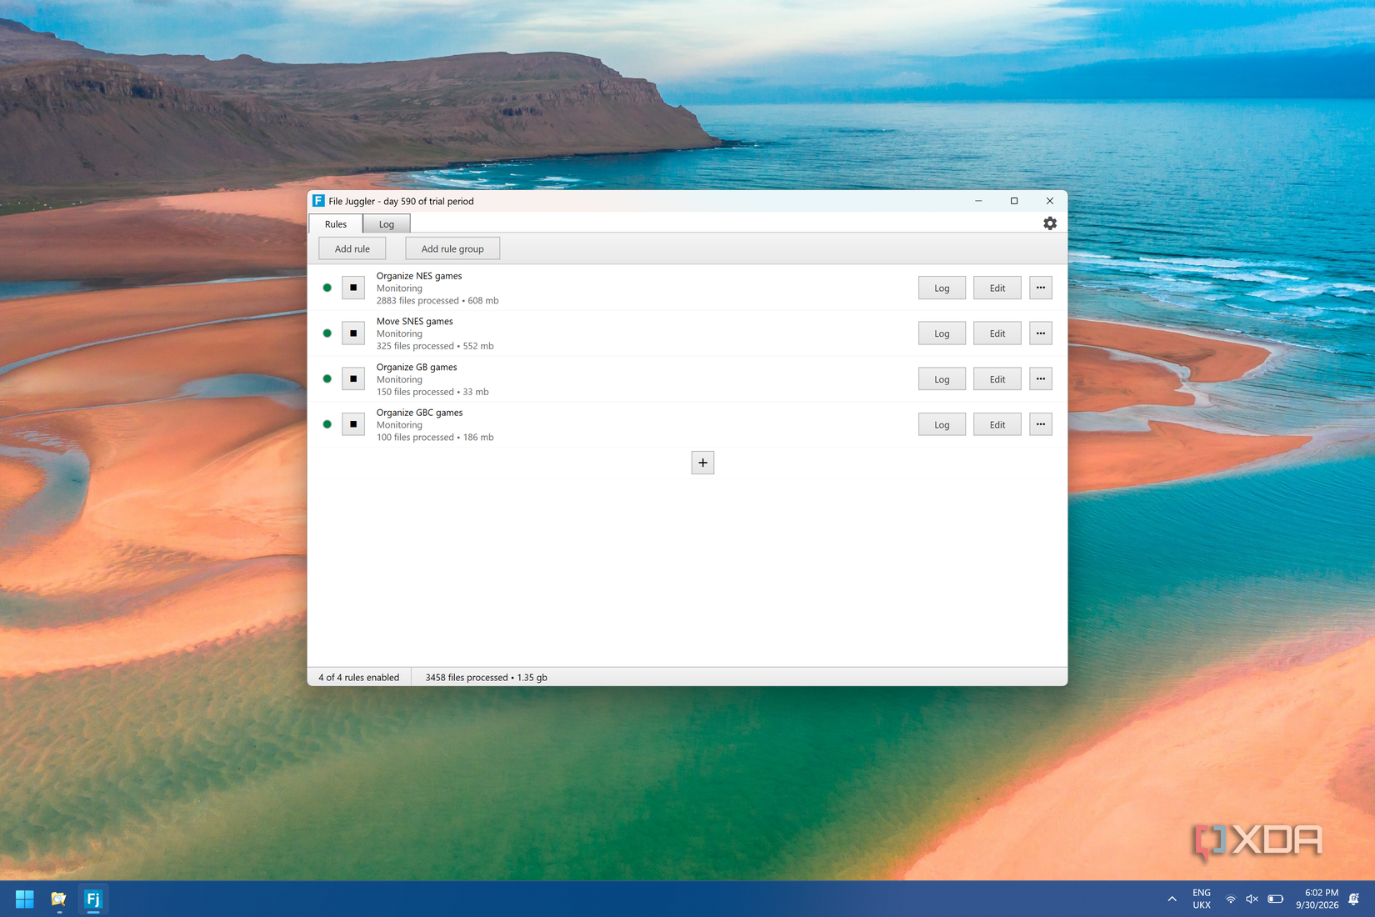Open more options for Organize NES games

pyautogui.click(x=1041, y=288)
